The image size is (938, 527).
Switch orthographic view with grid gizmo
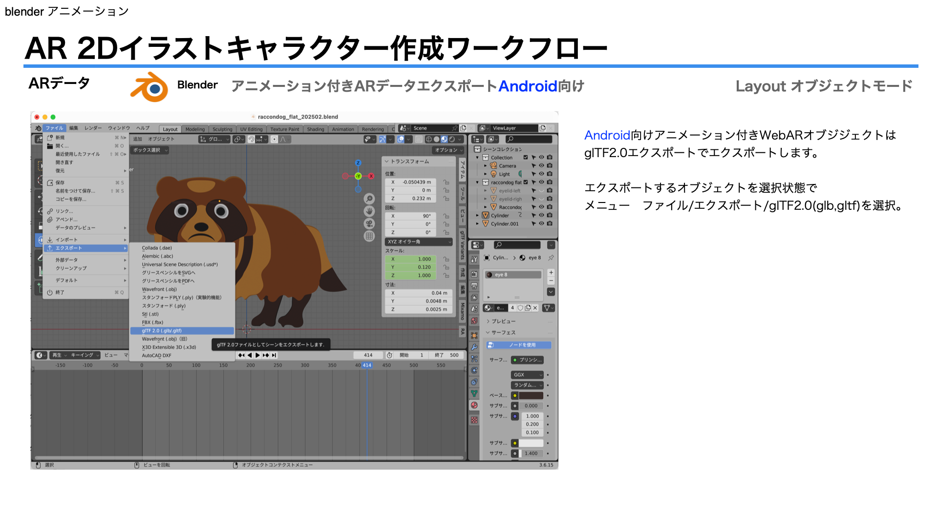(x=369, y=236)
